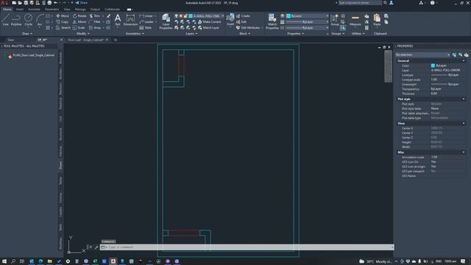Select the Dimension tool
The height and width of the screenshot is (265, 471).
tap(130, 20)
